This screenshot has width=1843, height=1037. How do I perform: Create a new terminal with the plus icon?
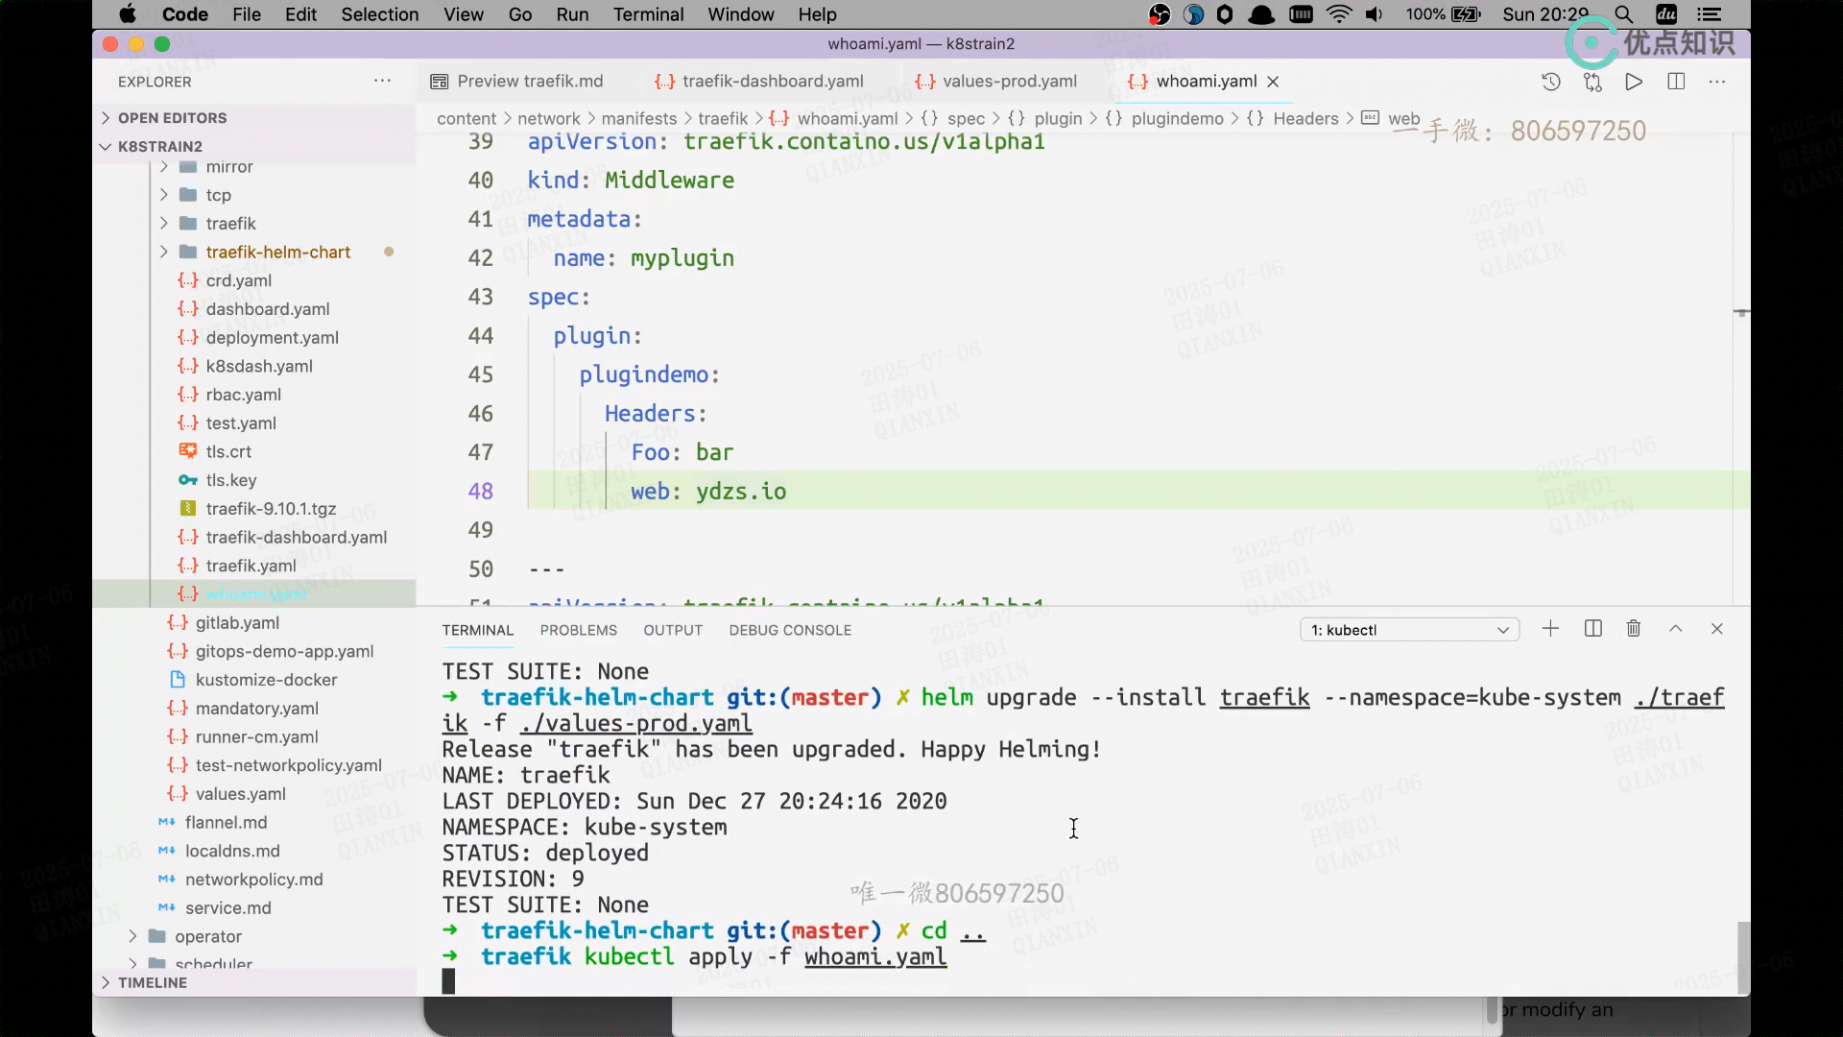click(x=1550, y=629)
